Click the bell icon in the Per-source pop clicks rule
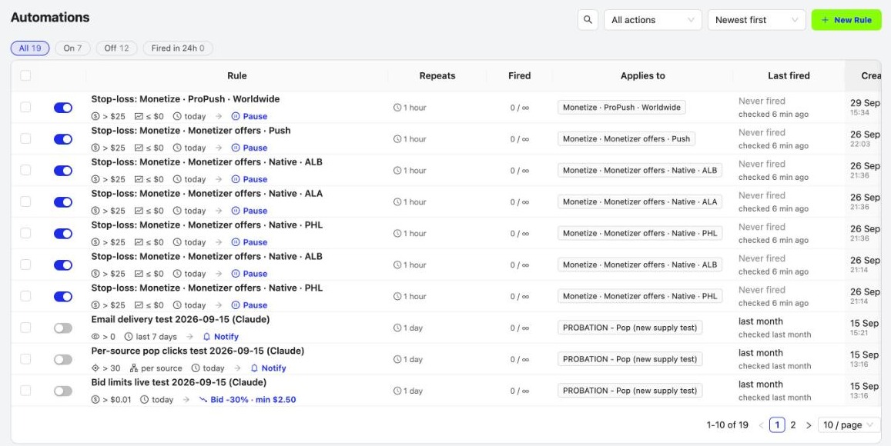The height and width of the screenshot is (446, 891). pyautogui.click(x=255, y=368)
